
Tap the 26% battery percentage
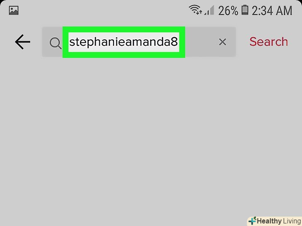pos(228,11)
